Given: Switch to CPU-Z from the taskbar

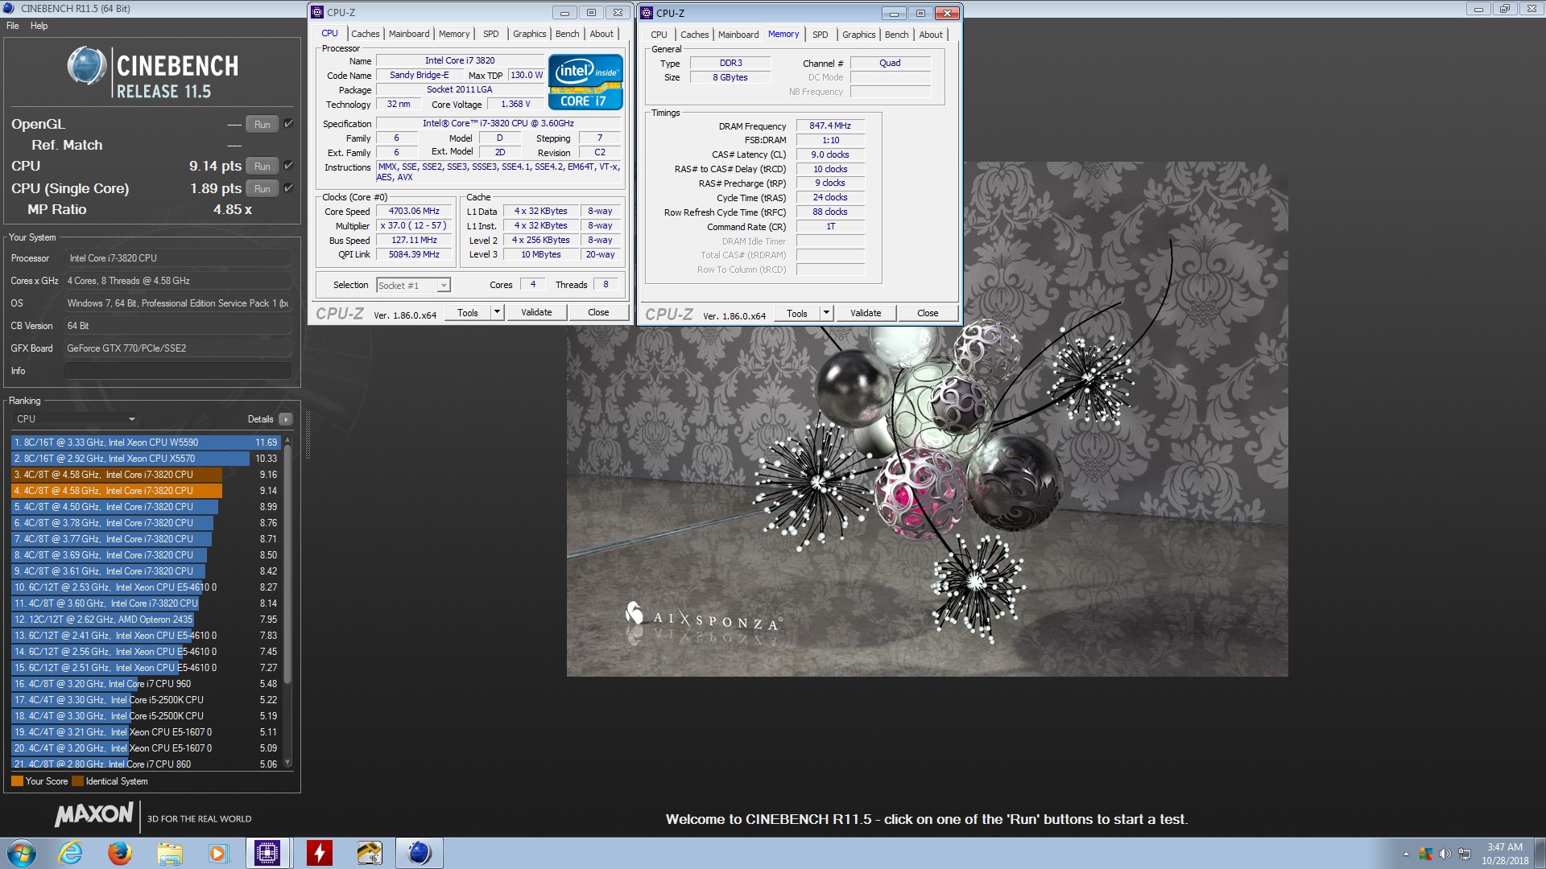Looking at the screenshot, I should click(x=267, y=853).
